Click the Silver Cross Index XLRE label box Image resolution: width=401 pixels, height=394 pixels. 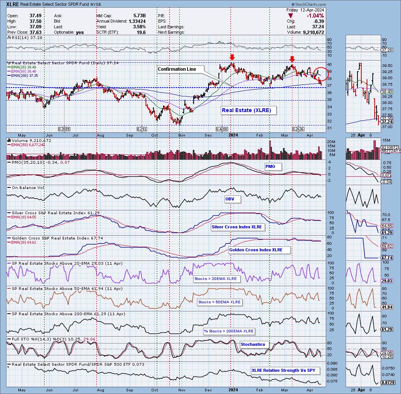tap(238, 227)
